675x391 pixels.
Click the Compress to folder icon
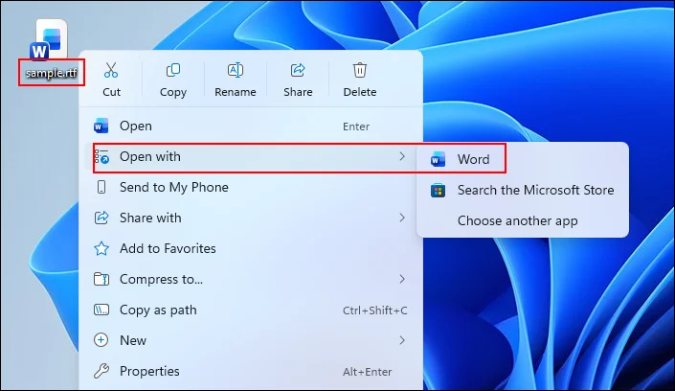coord(101,279)
